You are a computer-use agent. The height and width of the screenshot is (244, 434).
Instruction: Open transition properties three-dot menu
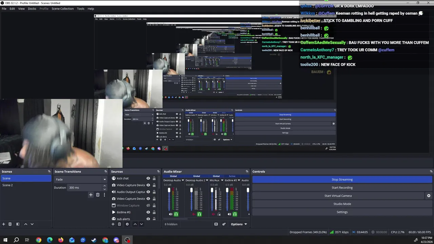(104, 195)
